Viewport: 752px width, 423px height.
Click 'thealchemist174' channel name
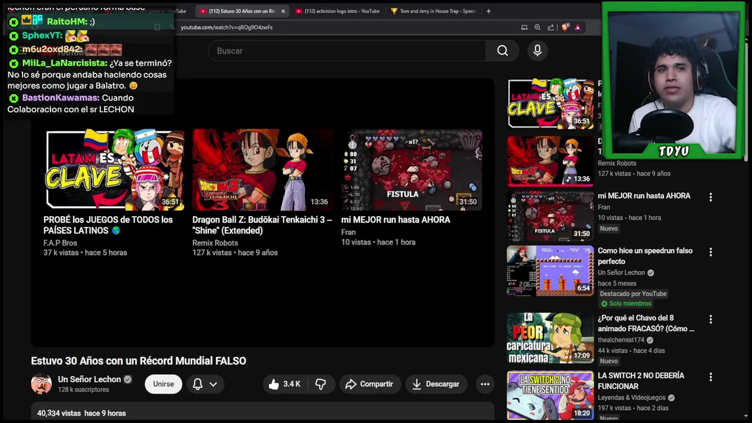[x=621, y=340]
